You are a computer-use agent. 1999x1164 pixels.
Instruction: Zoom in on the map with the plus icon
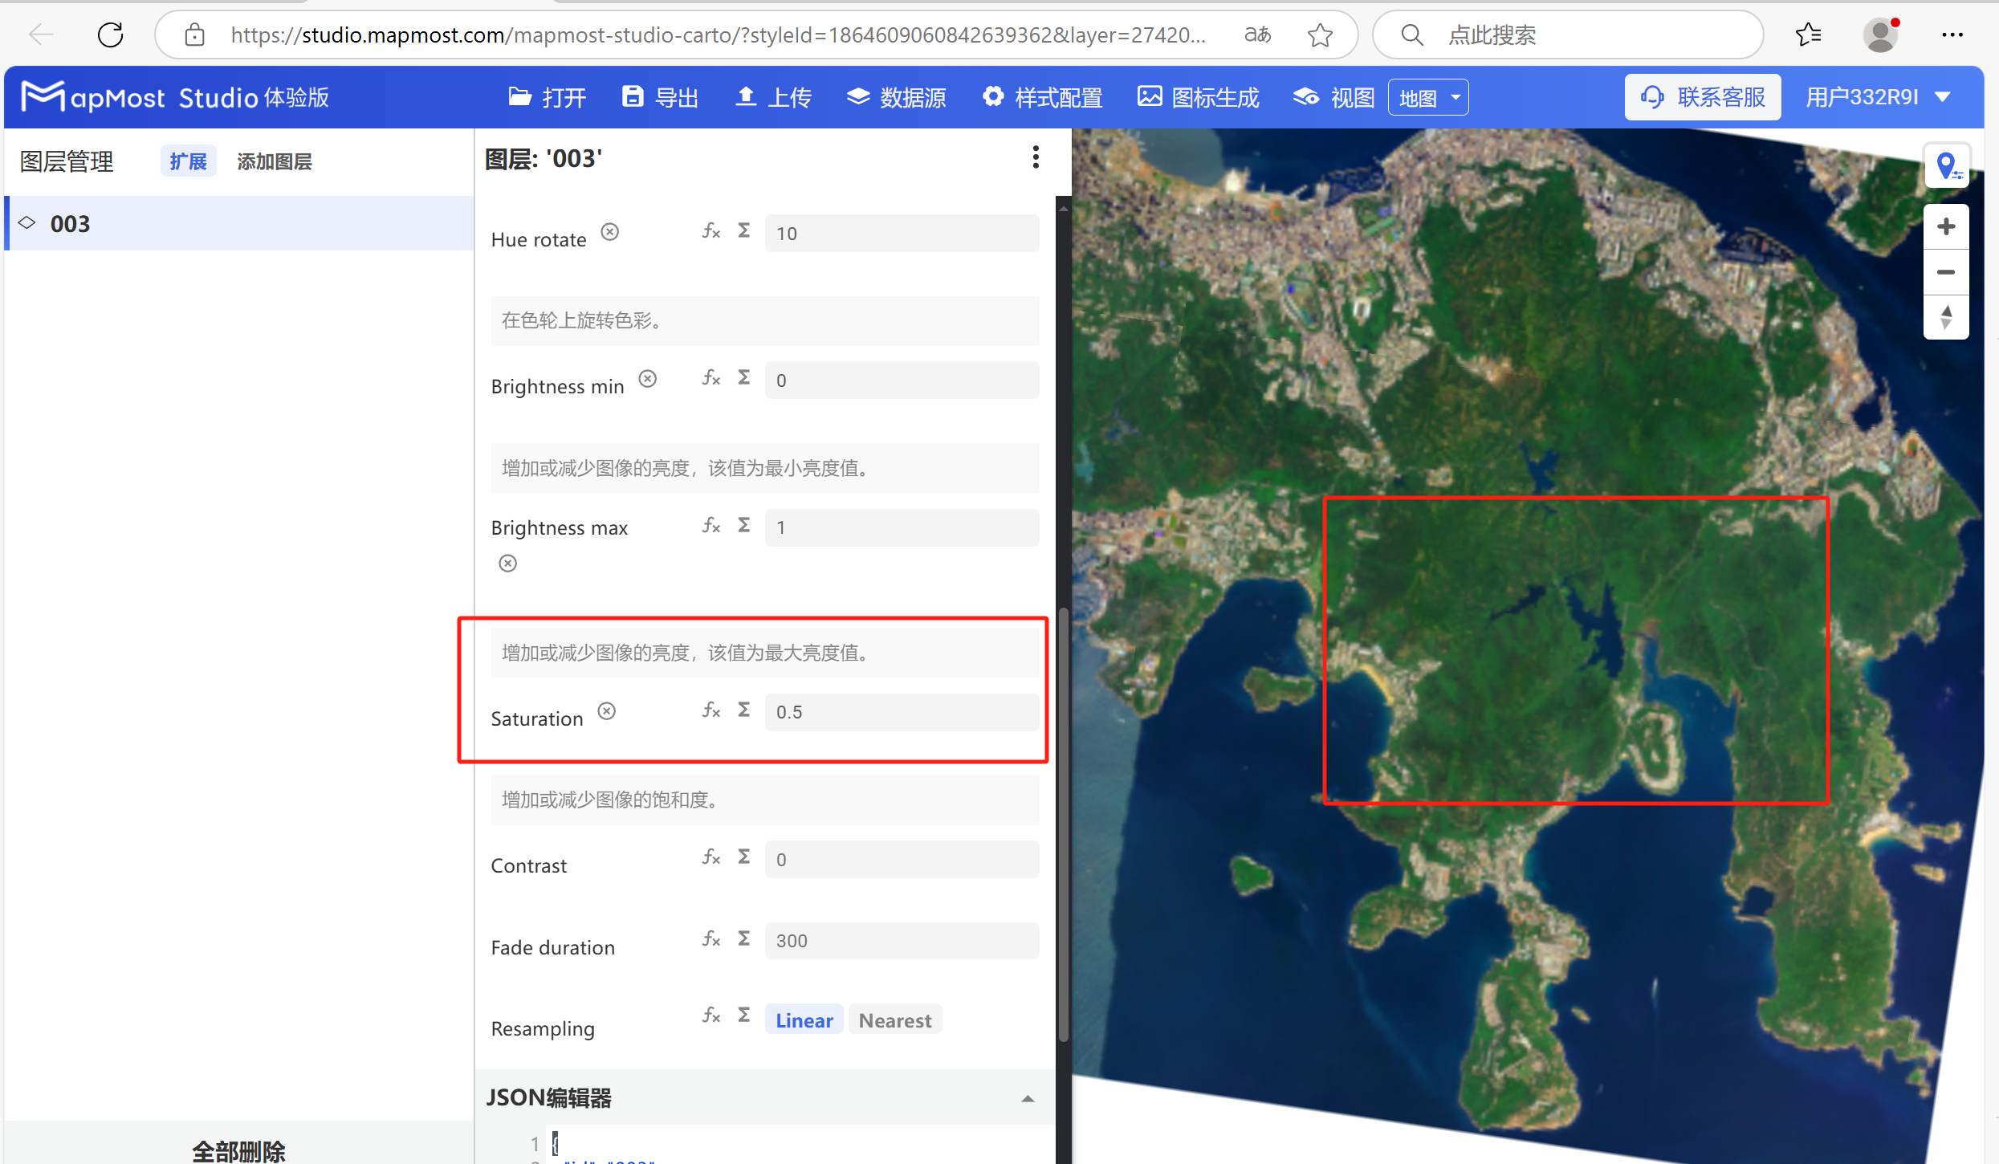tap(1946, 226)
